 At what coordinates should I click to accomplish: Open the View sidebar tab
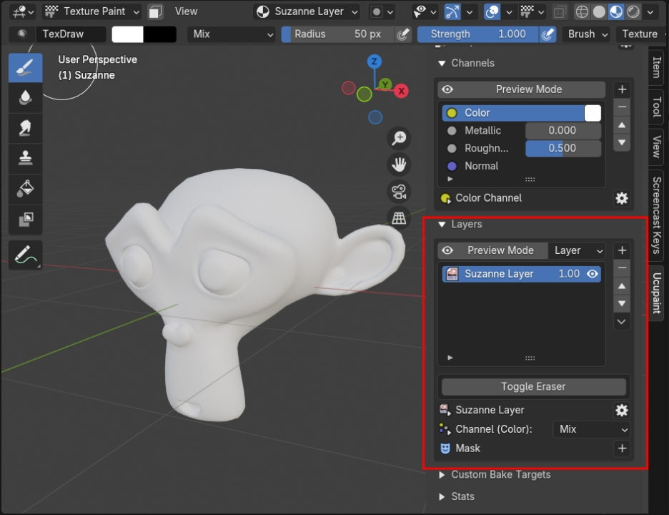pos(657,147)
